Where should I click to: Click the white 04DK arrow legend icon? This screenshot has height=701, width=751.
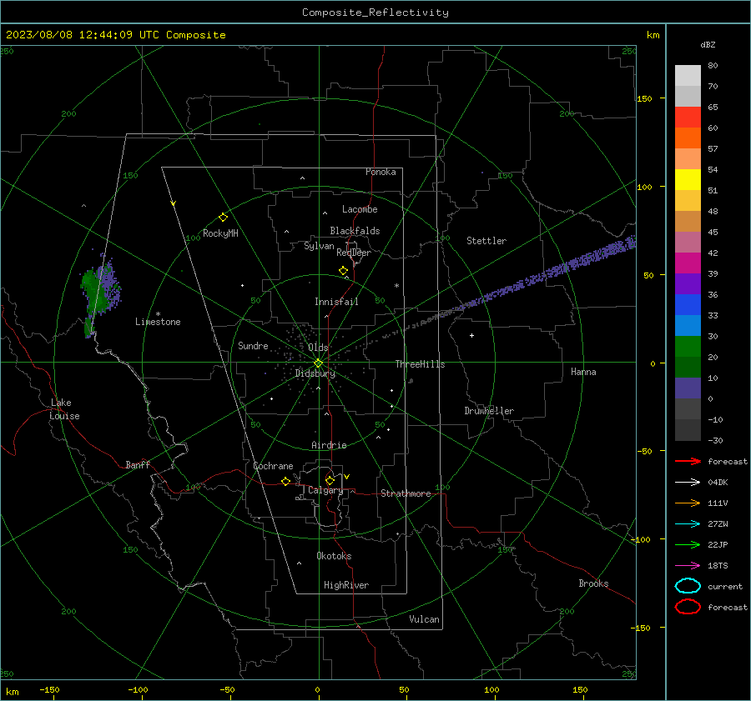pyautogui.click(x=688, y=482)
